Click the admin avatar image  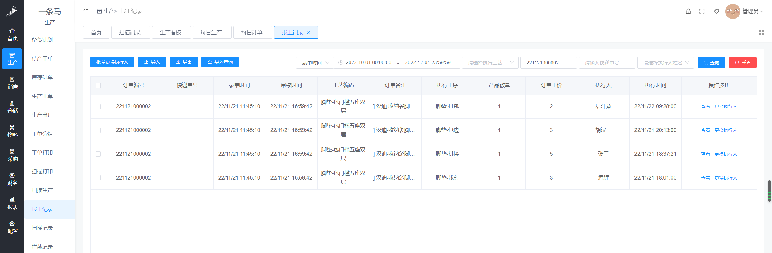pyautogui.click(x=732, y=11)
